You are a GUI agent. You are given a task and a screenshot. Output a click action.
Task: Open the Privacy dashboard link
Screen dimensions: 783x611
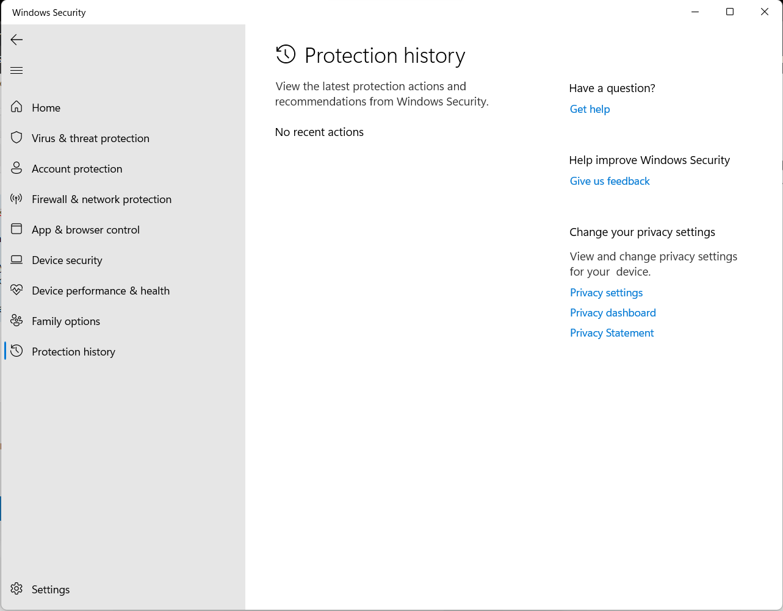[x=613, y=313]
